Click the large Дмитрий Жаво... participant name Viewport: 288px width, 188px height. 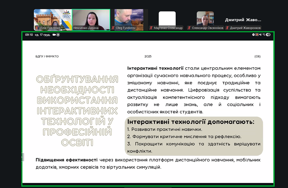click(x=243, y=20)
